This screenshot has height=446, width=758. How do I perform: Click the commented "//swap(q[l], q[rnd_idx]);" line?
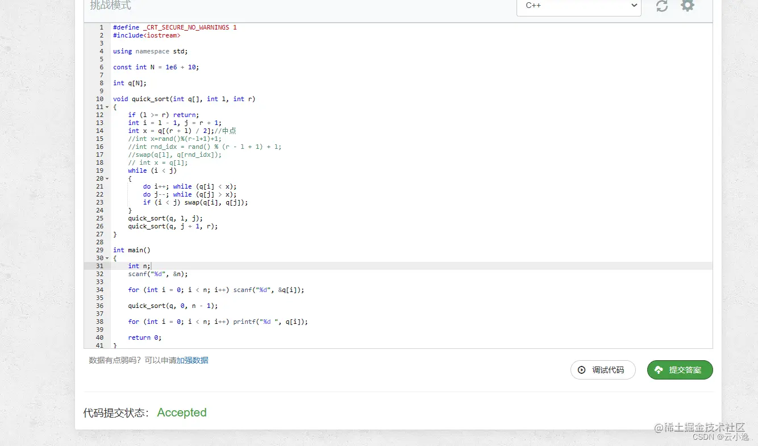[175, 155]
